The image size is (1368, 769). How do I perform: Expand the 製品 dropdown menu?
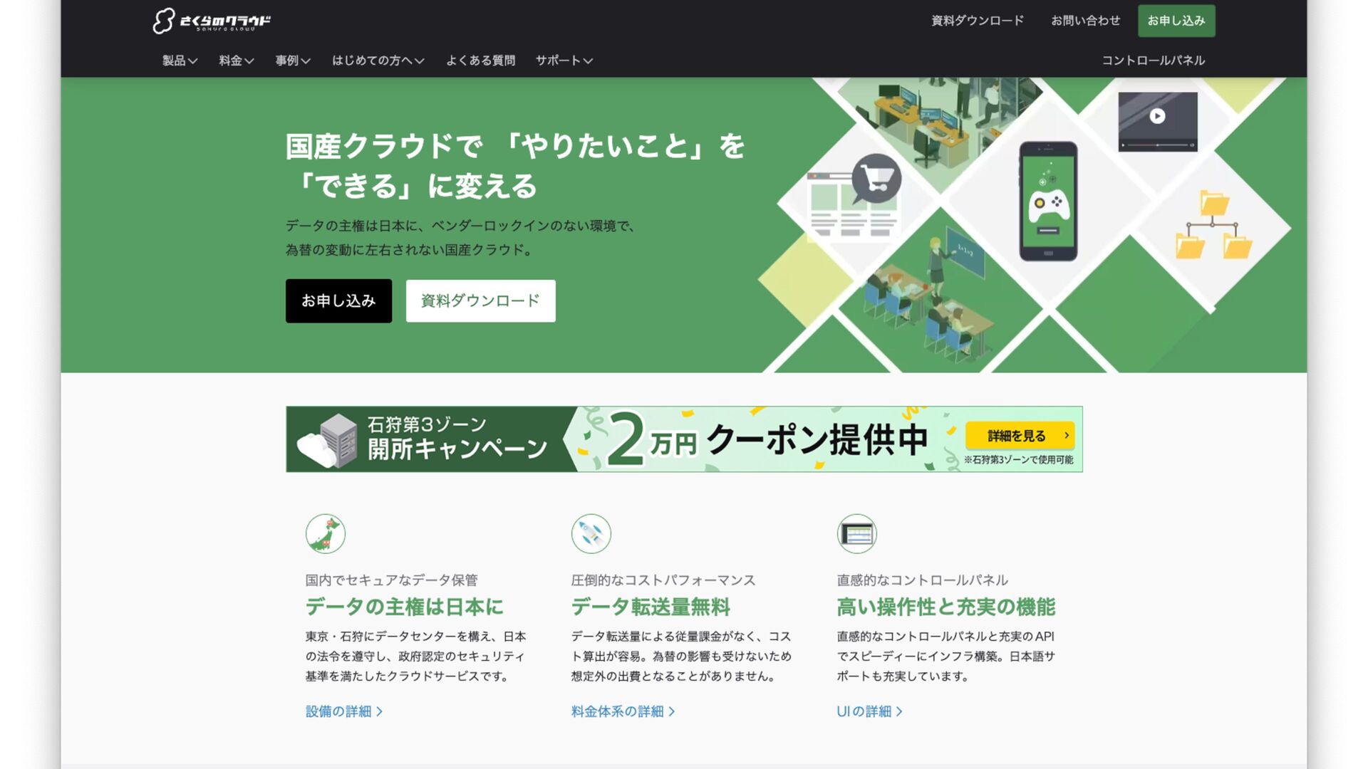[180, 61]
